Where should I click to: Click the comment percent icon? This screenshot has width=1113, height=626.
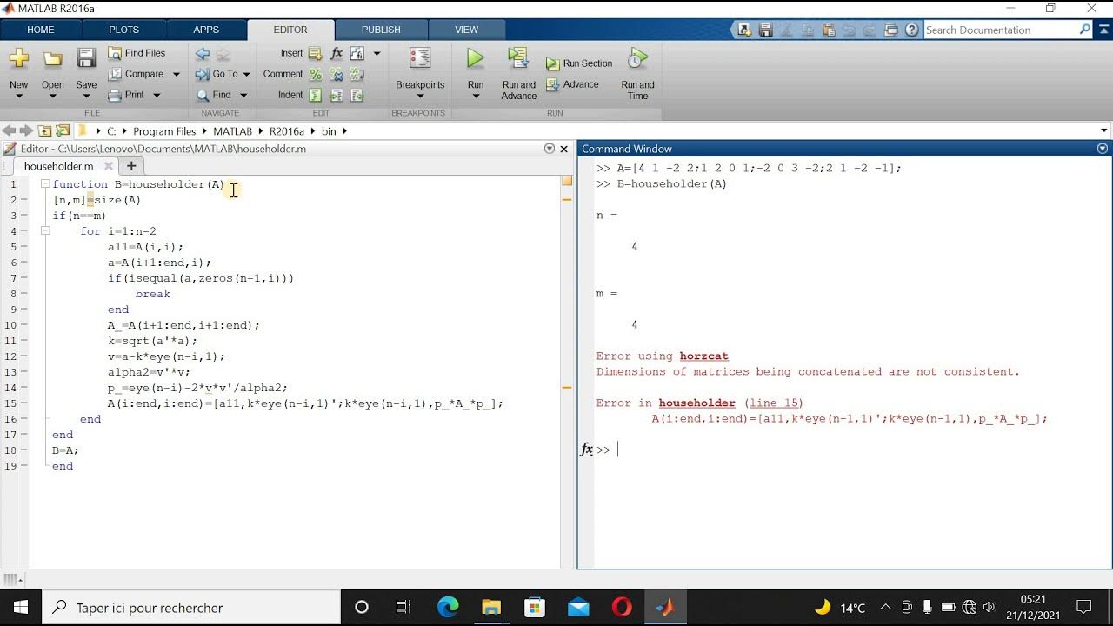click(315, 75)
